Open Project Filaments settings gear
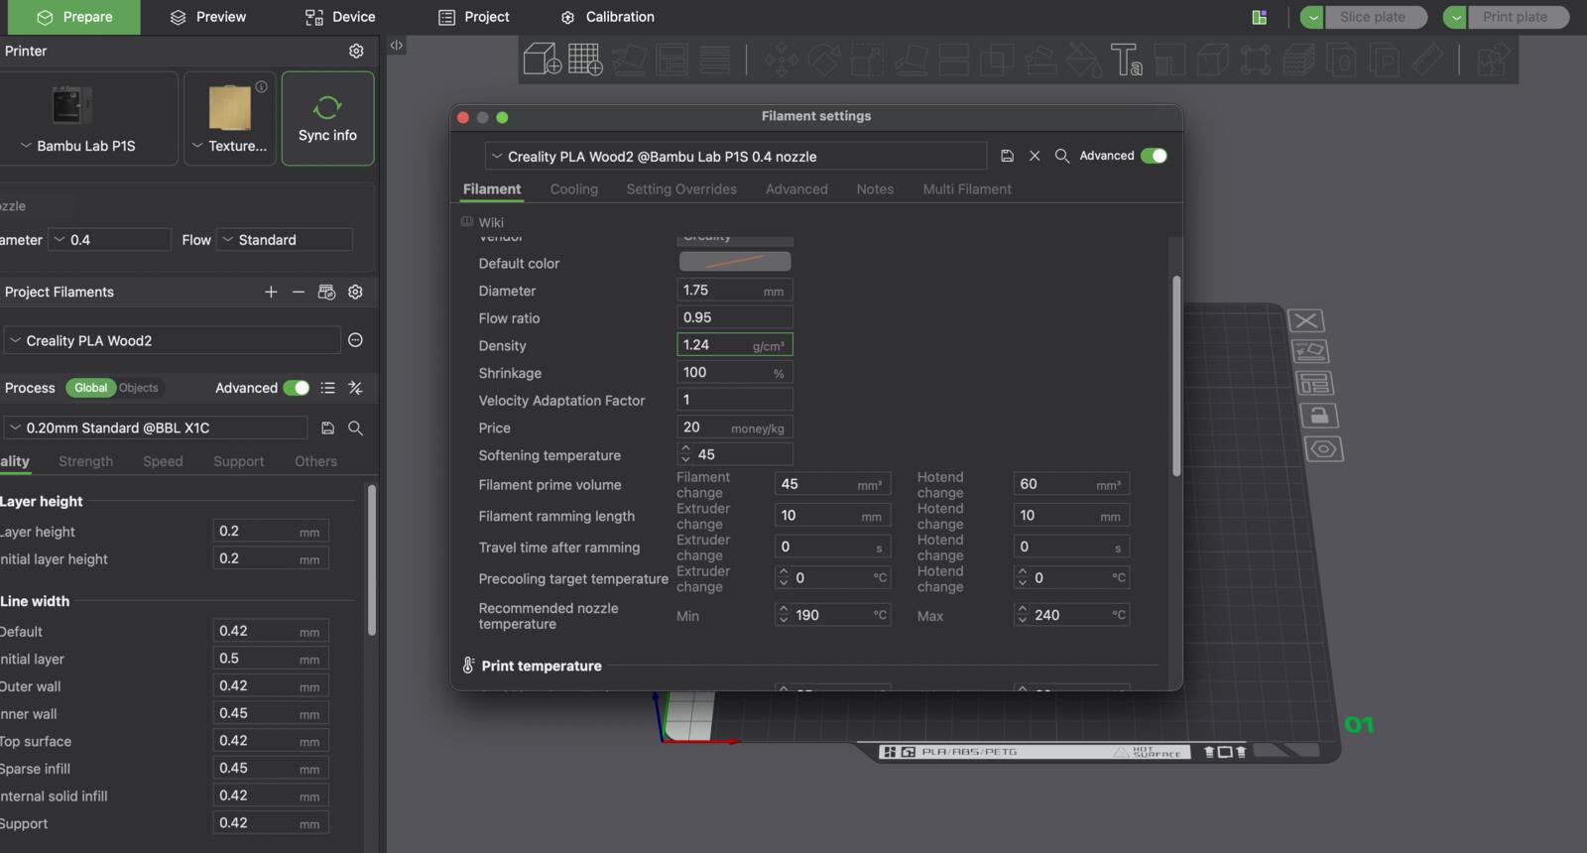 [355, 292]
